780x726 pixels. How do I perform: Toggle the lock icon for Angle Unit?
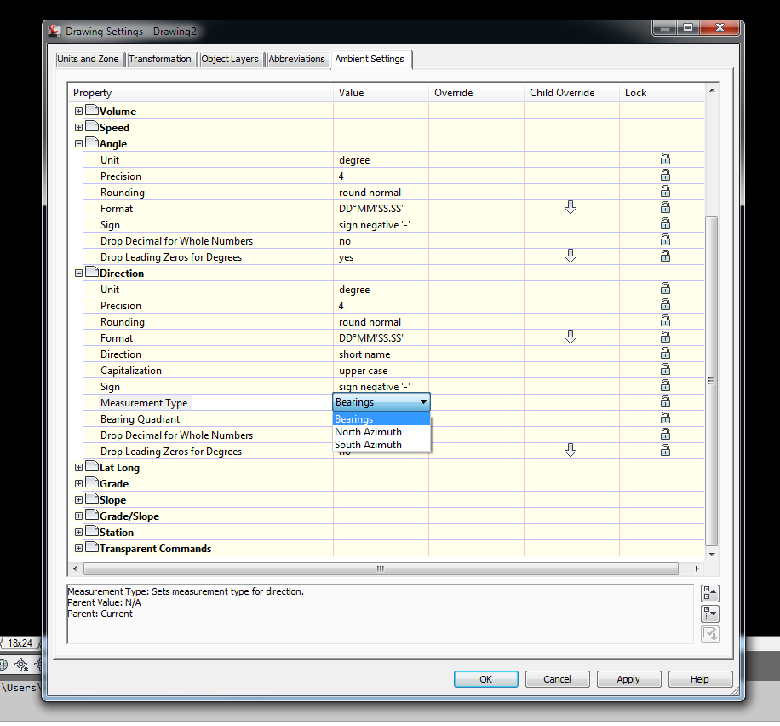[x=665, y=159]
